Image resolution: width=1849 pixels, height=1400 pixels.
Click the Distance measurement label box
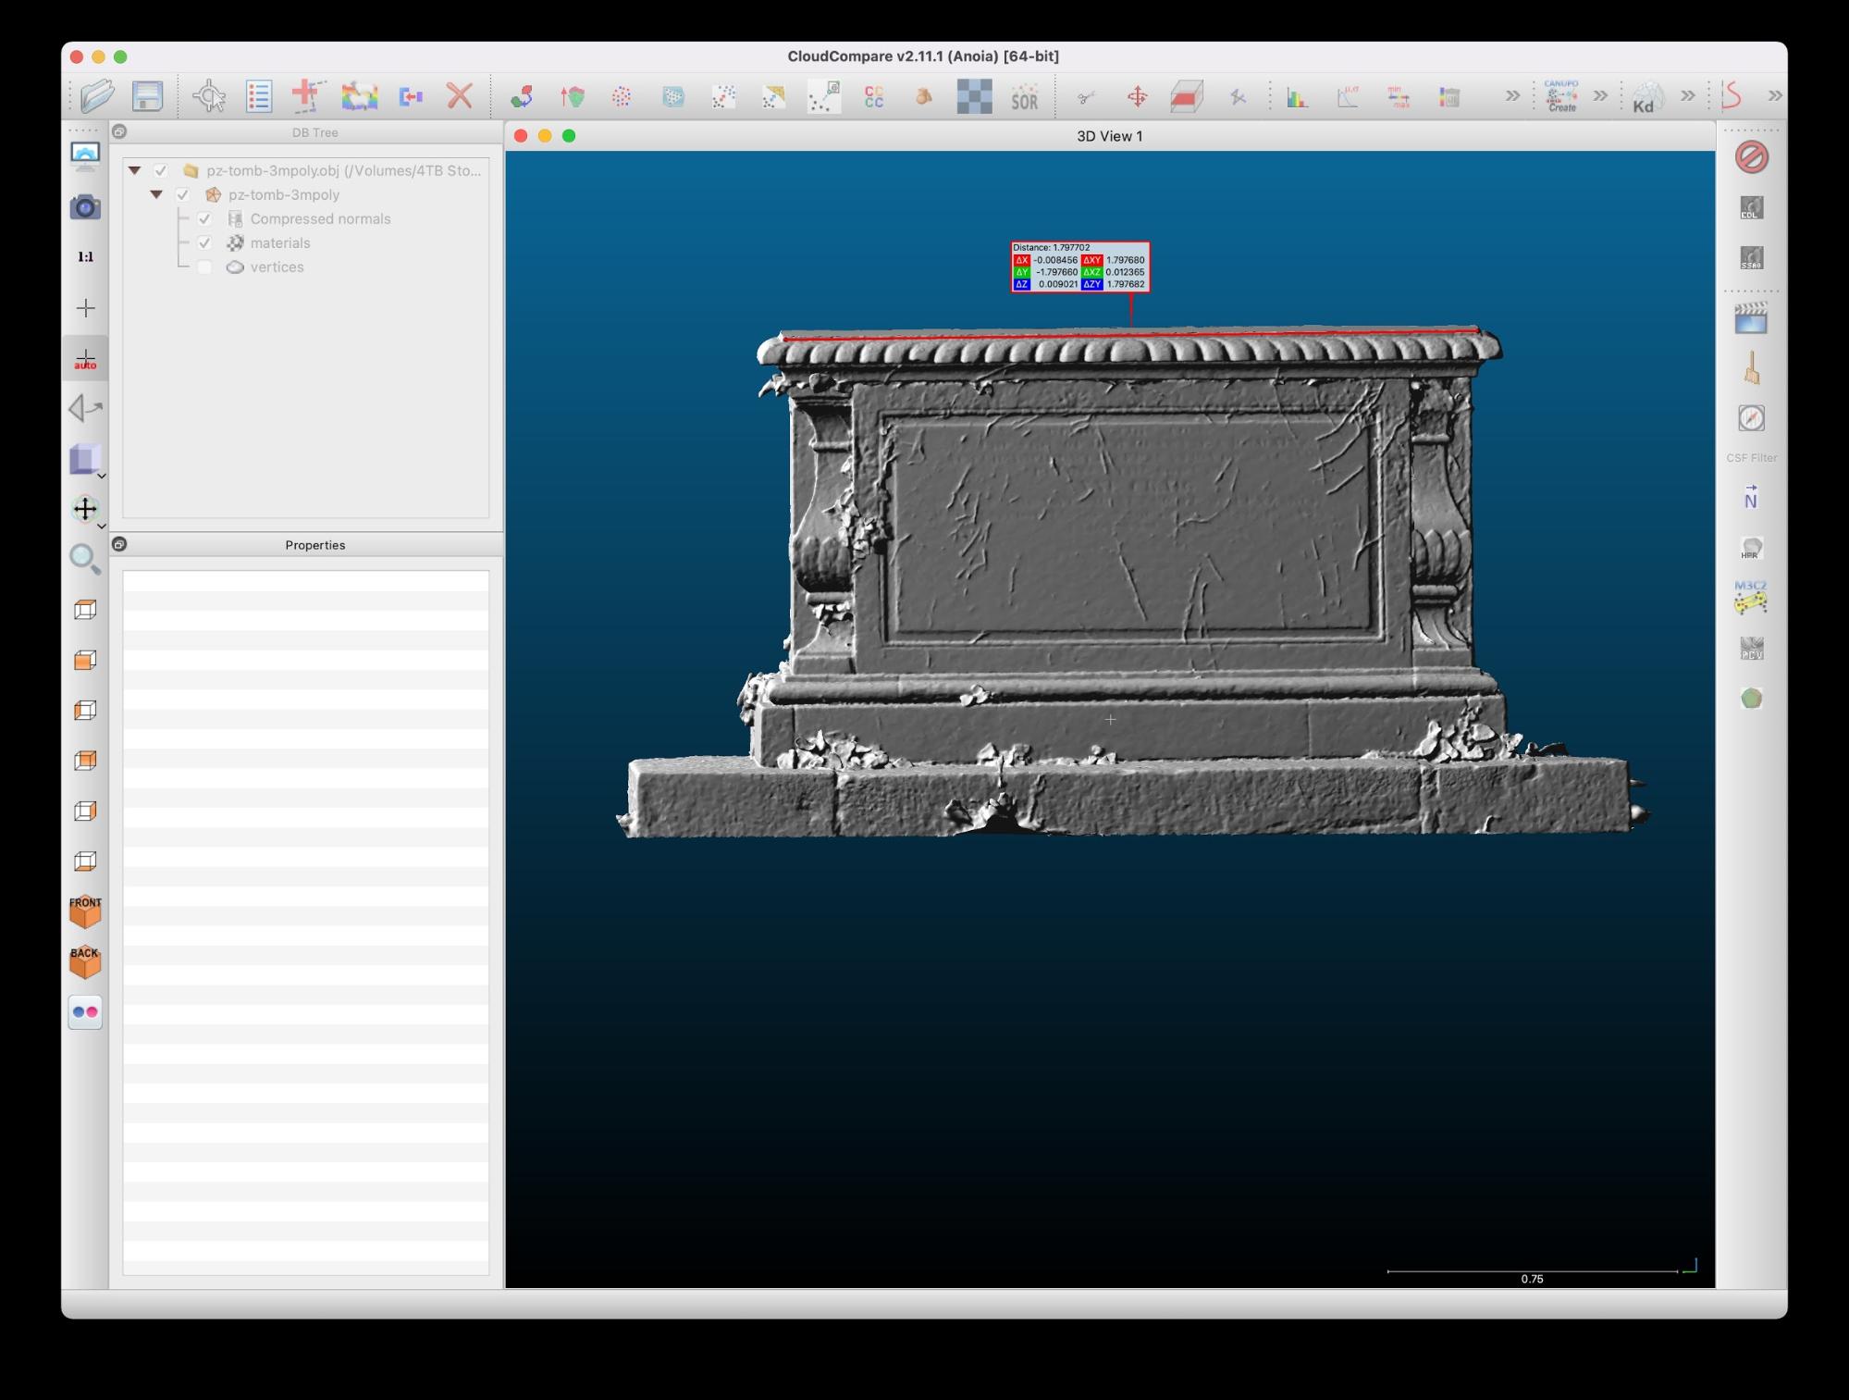click(1079, 266)
